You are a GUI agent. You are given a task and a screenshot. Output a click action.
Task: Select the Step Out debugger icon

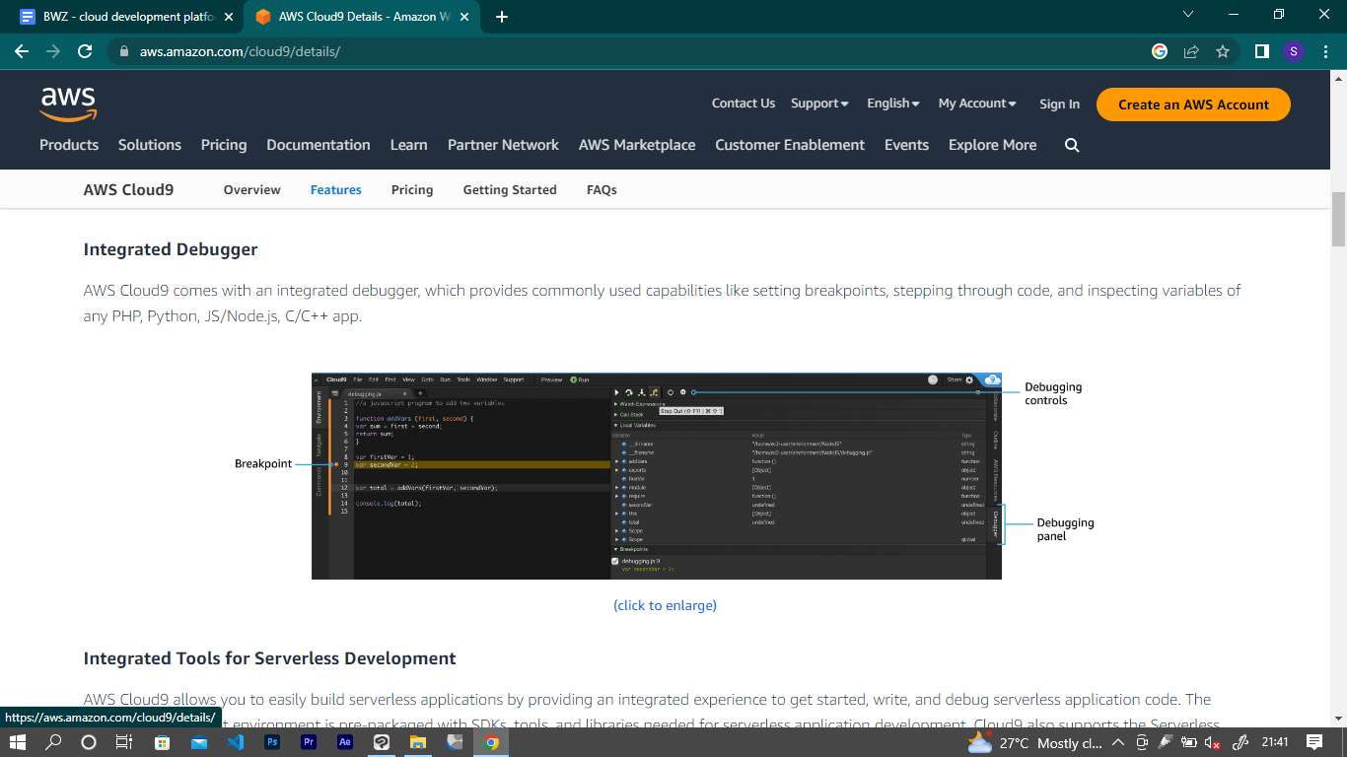click(x=654, y=391)
